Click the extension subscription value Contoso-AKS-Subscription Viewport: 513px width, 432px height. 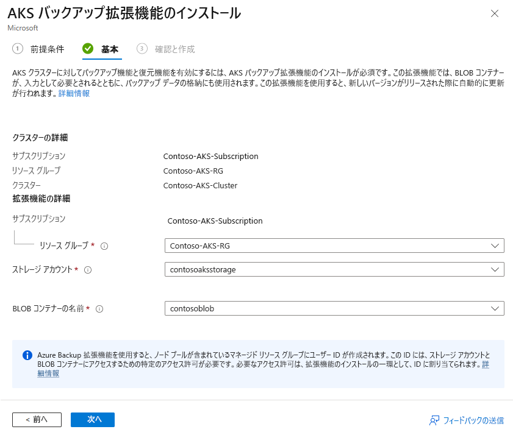(215, 221)
